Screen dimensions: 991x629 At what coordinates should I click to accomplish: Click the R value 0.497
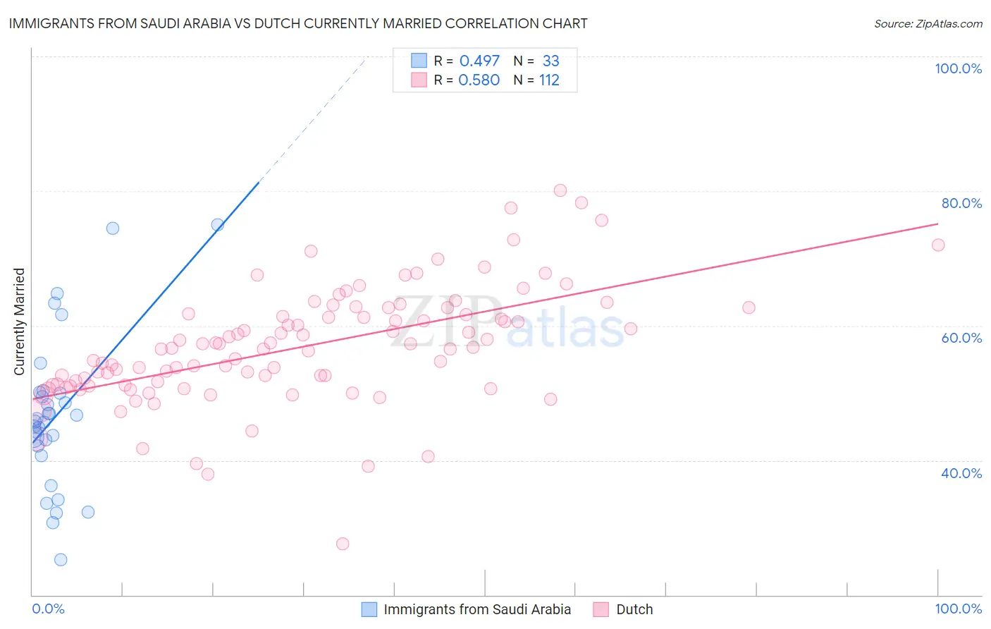pyautogui.click(x=479, y=61)
